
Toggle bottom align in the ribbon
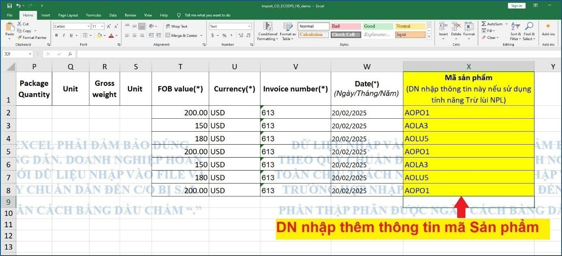point(142,26)
